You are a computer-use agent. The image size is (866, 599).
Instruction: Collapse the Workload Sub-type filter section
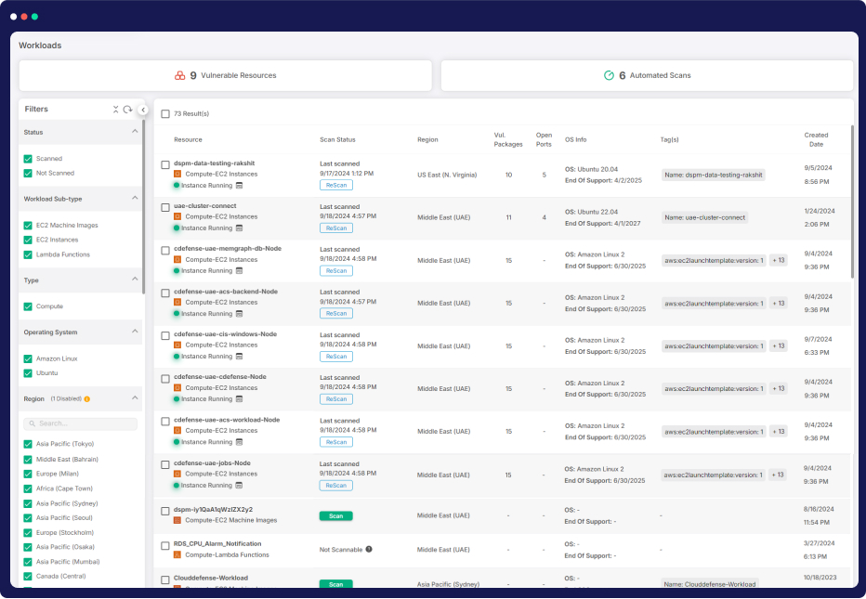(135, 199)
